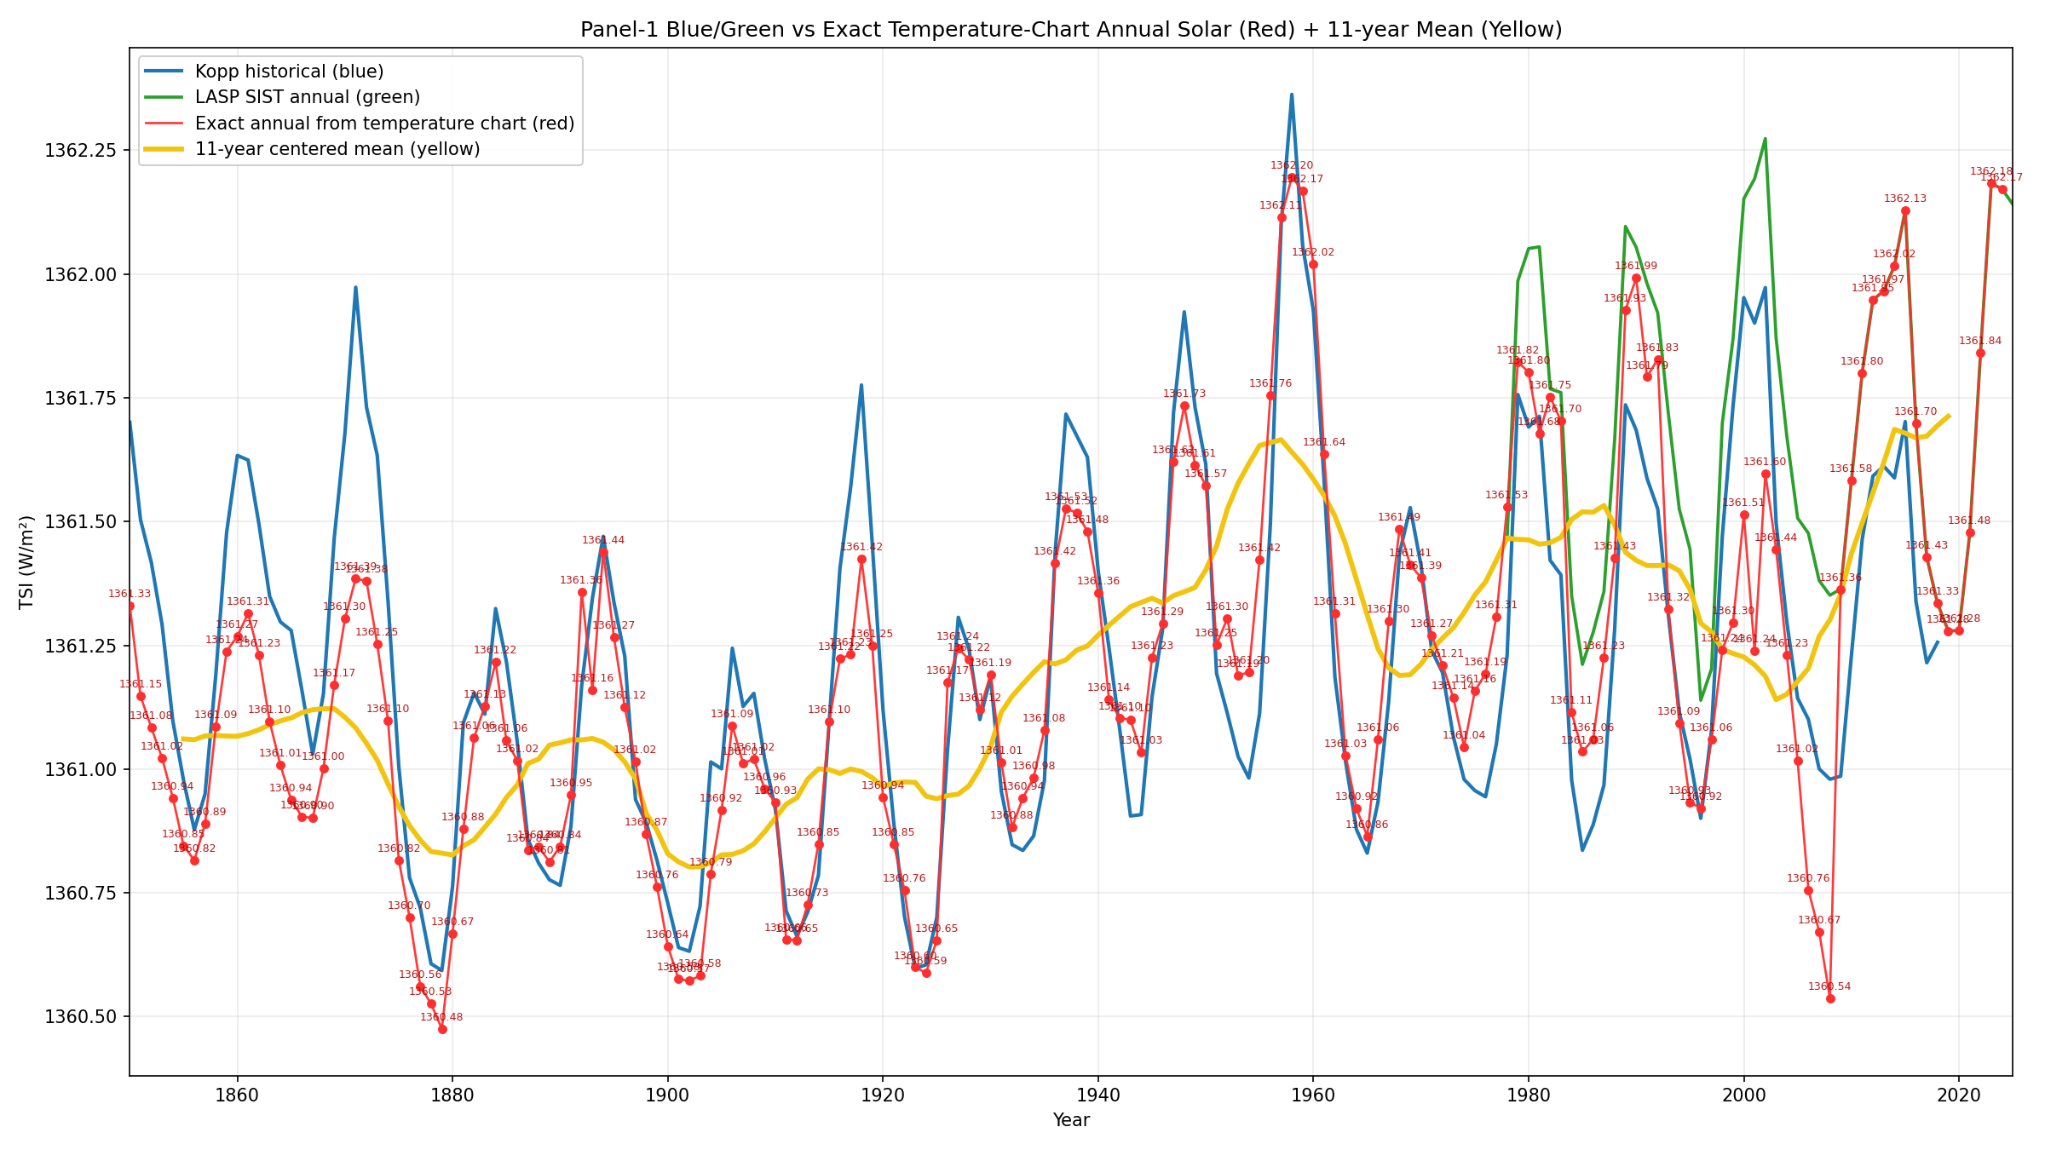
Task: Click the "Year" x-axis label
Action: pyautogui.click(x=1071, y=1120)
